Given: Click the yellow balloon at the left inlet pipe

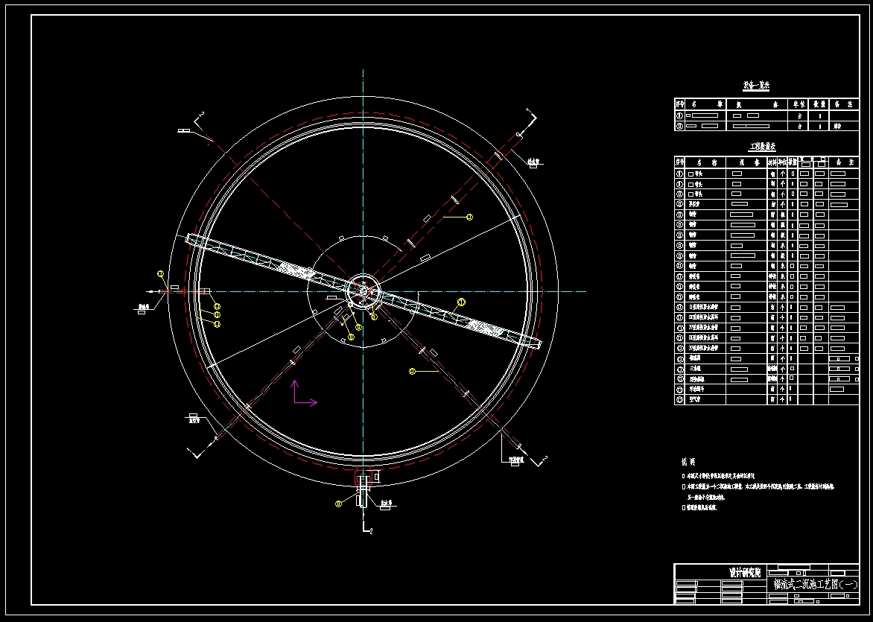Looking at the screenshot, I should (160, 274).
